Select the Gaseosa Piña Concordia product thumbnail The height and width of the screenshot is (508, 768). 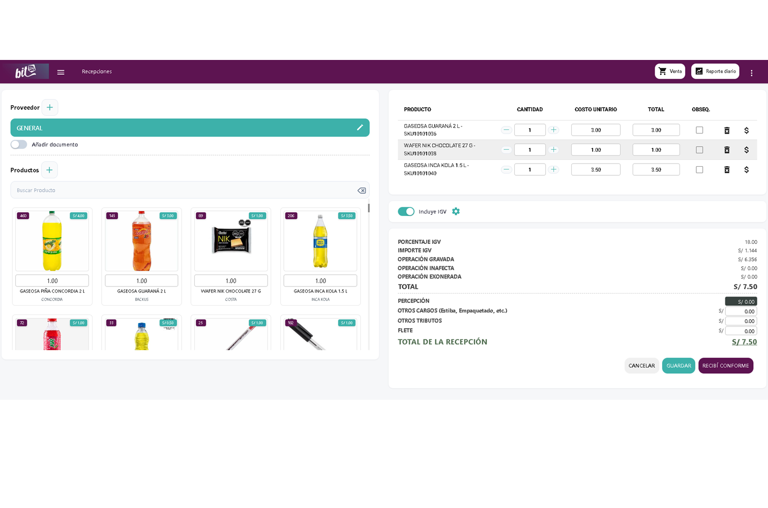52,241
